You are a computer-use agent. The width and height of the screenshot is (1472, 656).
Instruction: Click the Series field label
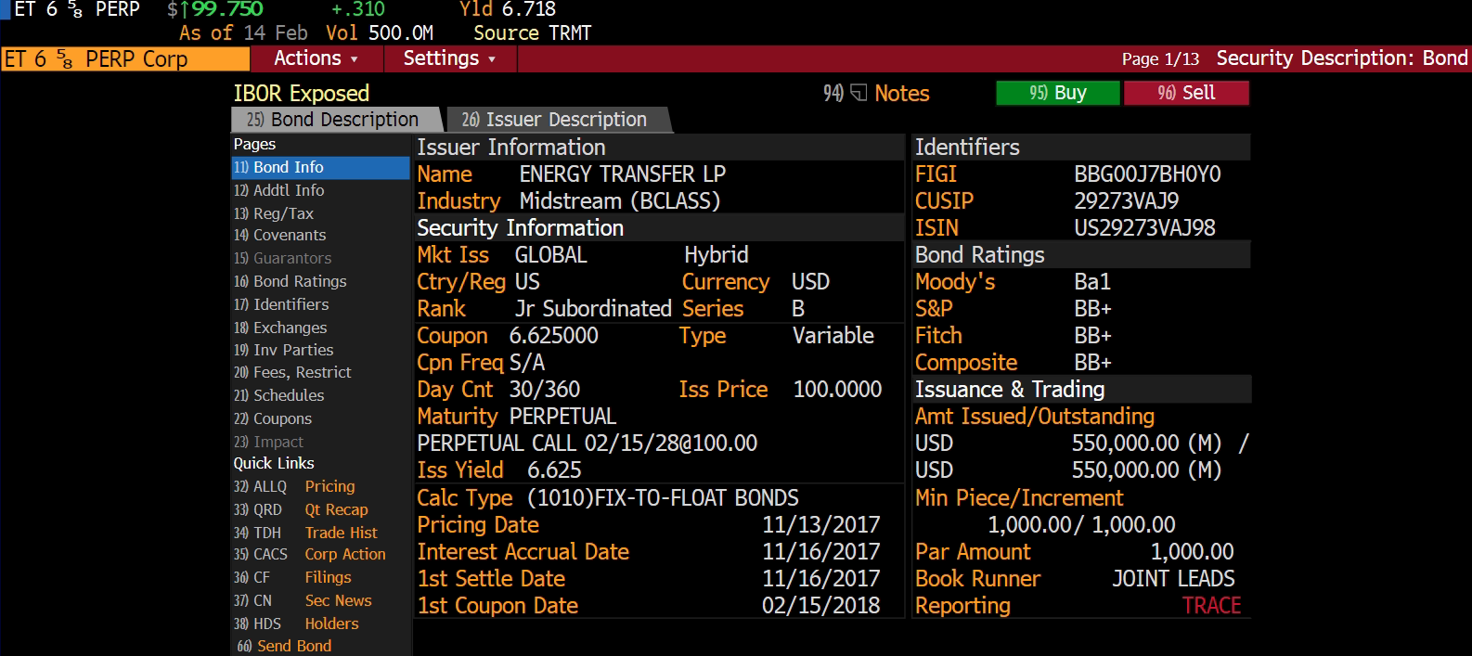(x=713, y=309)
